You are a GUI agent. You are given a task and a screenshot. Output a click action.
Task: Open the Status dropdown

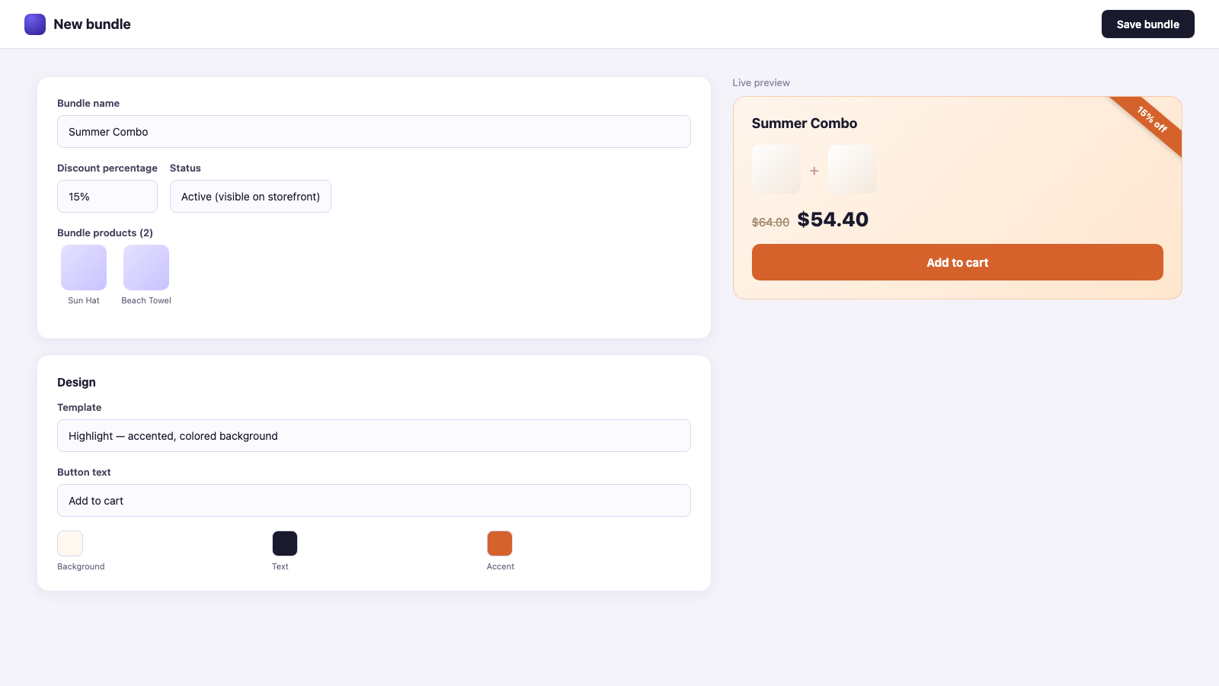pos(251,197)
